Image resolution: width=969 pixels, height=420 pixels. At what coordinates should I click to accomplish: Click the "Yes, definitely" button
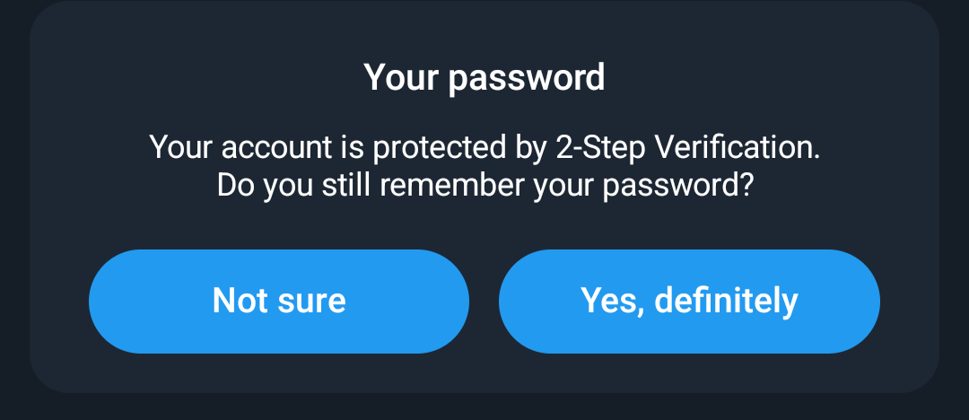689,302
